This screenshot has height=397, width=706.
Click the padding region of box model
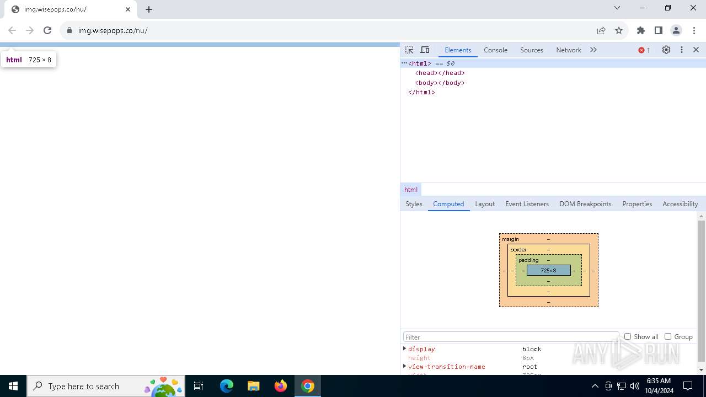(x=528, y=260)
